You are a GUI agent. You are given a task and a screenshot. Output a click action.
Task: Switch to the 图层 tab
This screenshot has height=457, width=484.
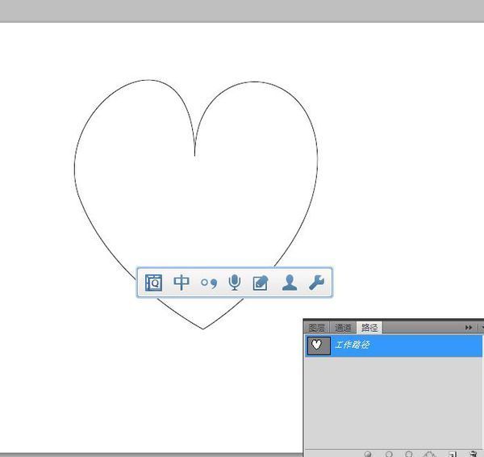coord(318,328)
